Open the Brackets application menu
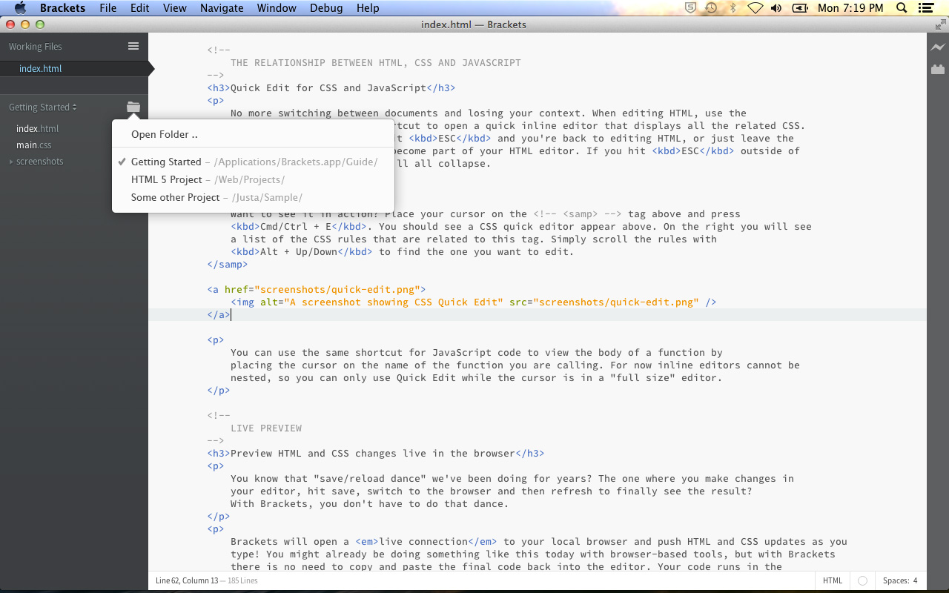This screenshot has height=593, width=949. (x=62, y=8)
